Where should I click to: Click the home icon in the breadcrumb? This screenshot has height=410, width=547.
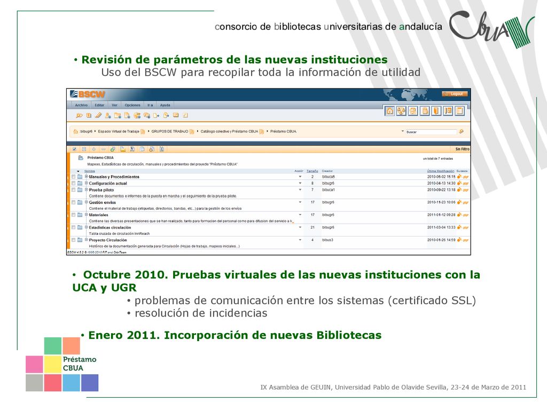75,132
